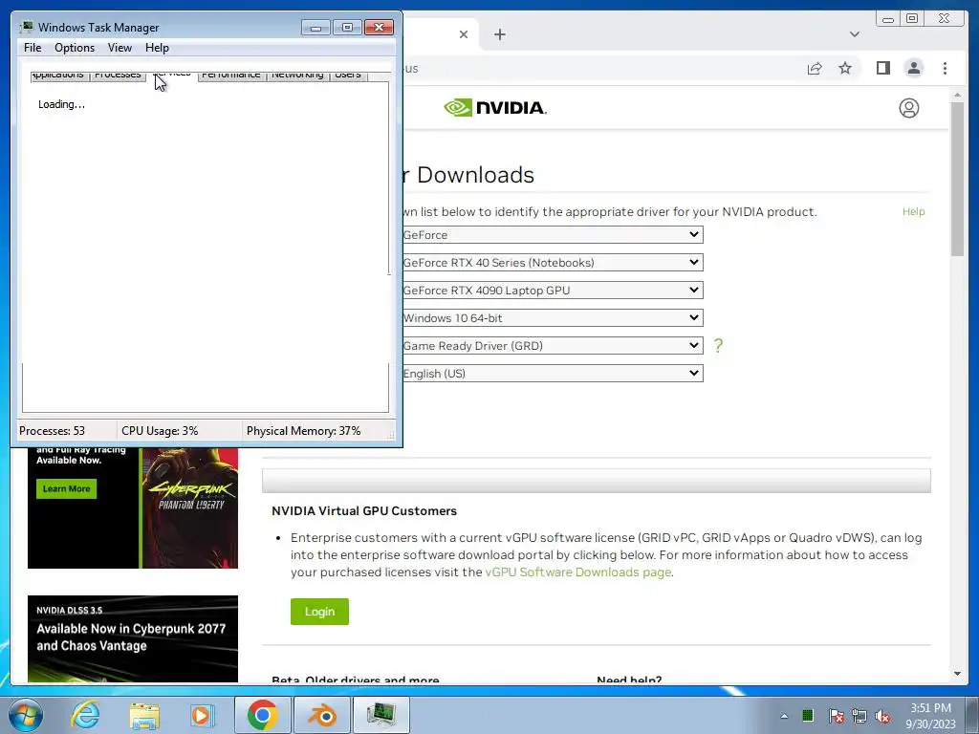Screen dimensions: 979x734
Task: Toggle Chrome side panel icon
Action: (882, 68)
